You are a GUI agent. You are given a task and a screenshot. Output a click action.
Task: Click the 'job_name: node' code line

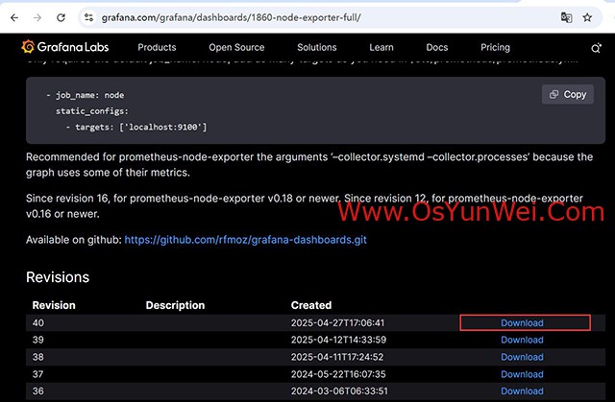86,95
